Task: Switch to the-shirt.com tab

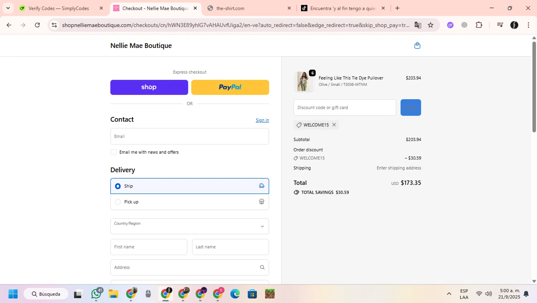Action: coord(249,8)
